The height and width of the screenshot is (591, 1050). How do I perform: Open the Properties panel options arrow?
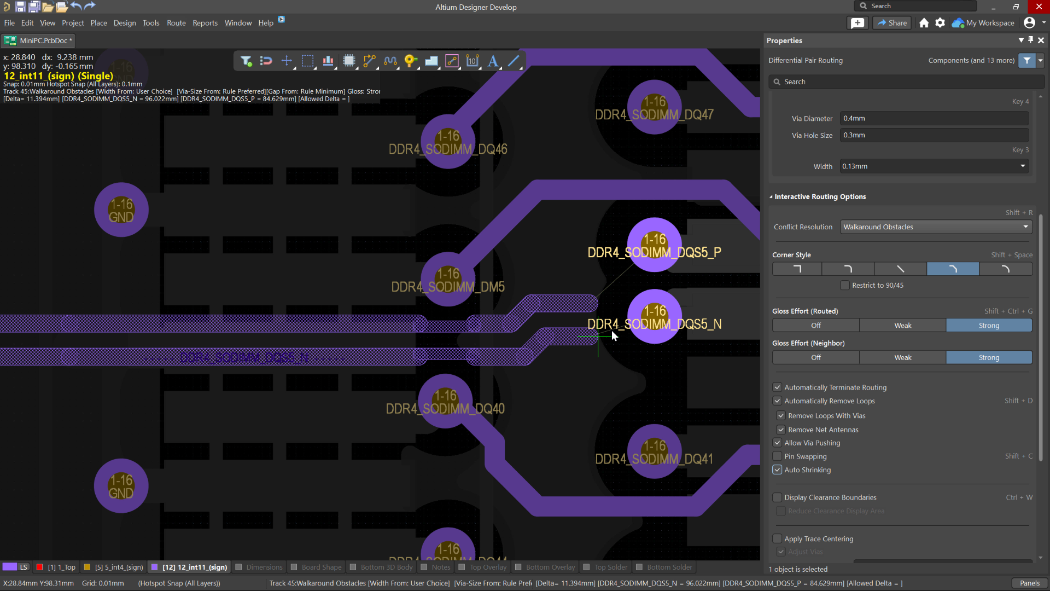point(1021,40)
